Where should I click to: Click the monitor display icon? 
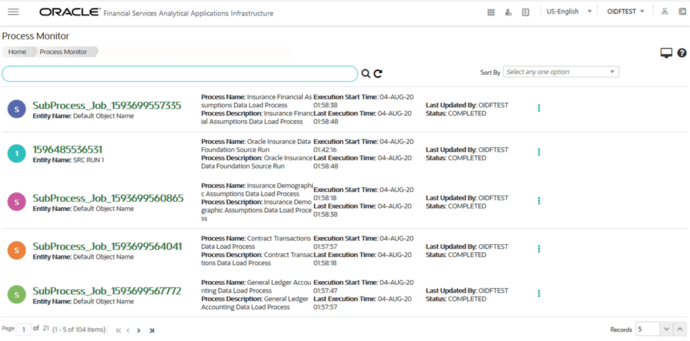click(667, 53)
